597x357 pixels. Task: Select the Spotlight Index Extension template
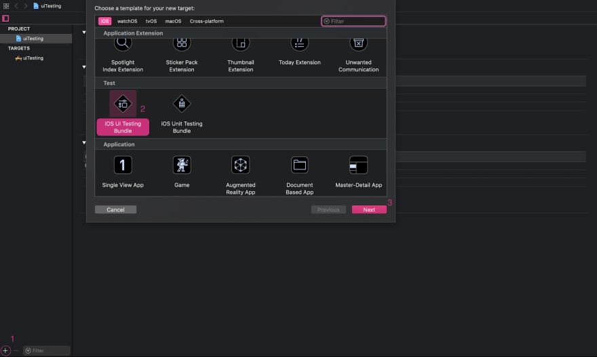(x=123, y=56)
